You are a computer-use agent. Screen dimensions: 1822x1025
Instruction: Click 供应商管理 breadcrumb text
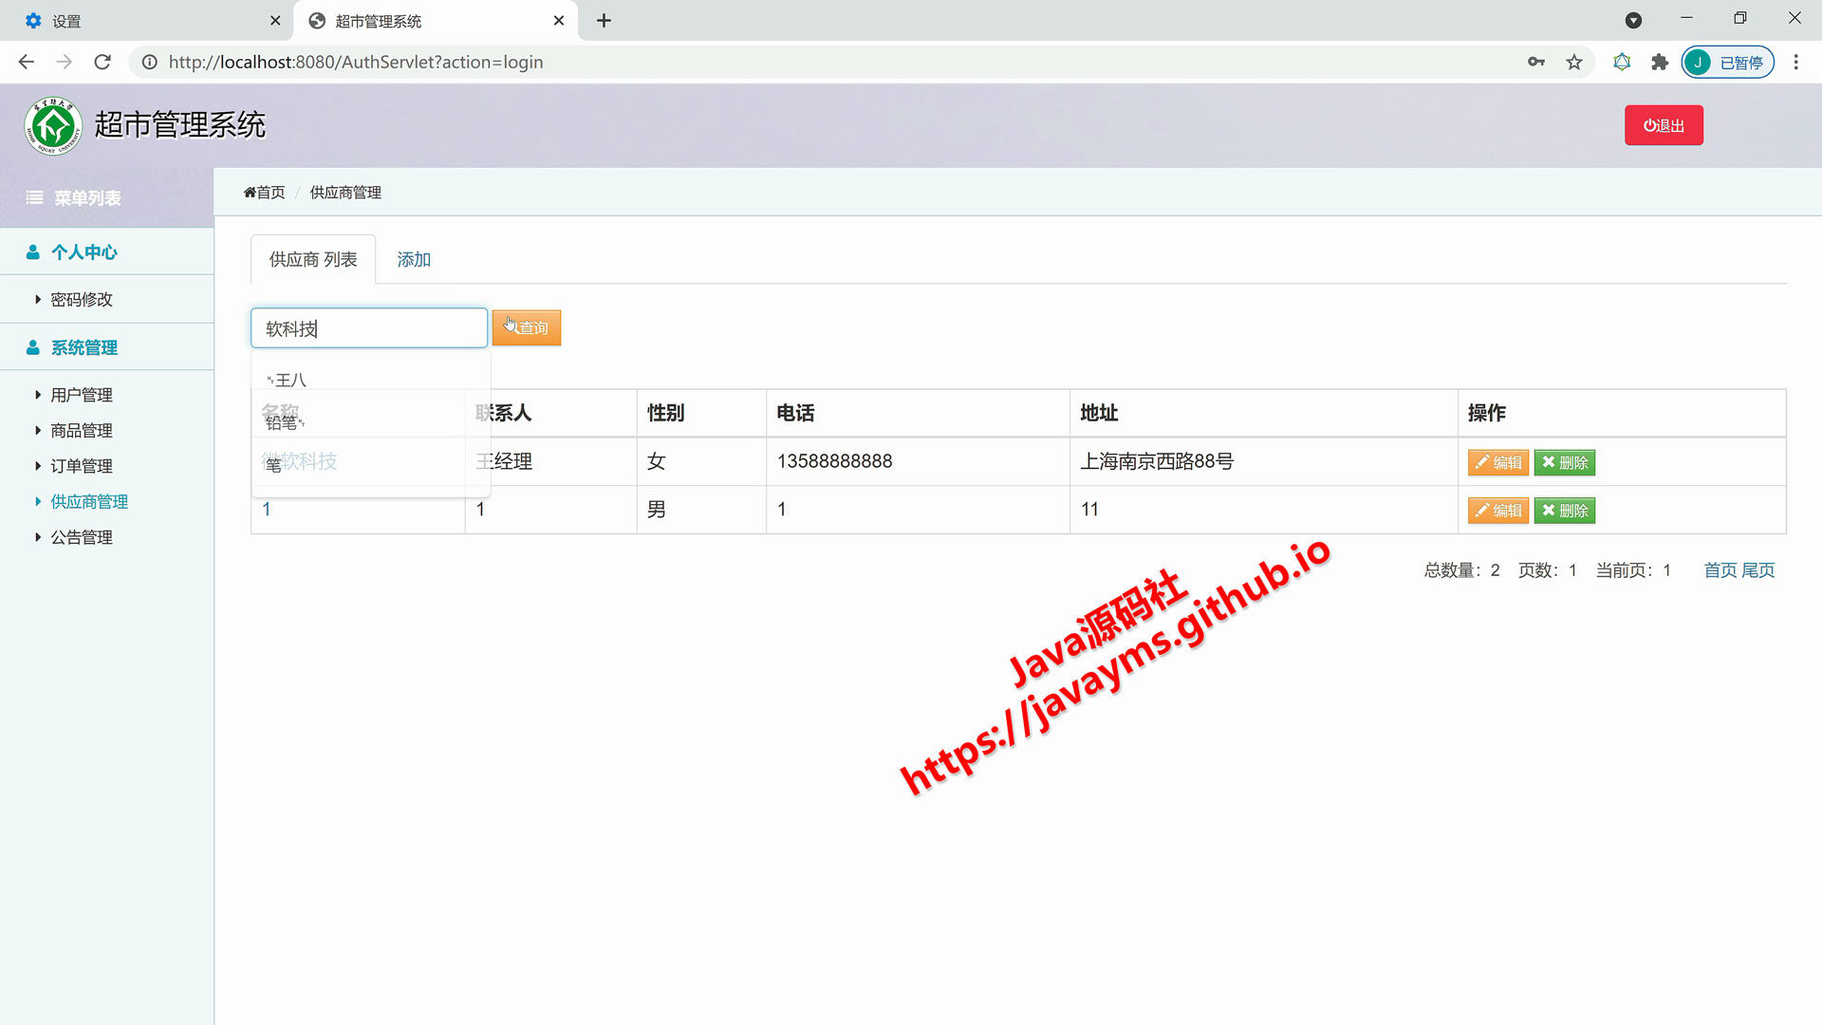point(345,192)
